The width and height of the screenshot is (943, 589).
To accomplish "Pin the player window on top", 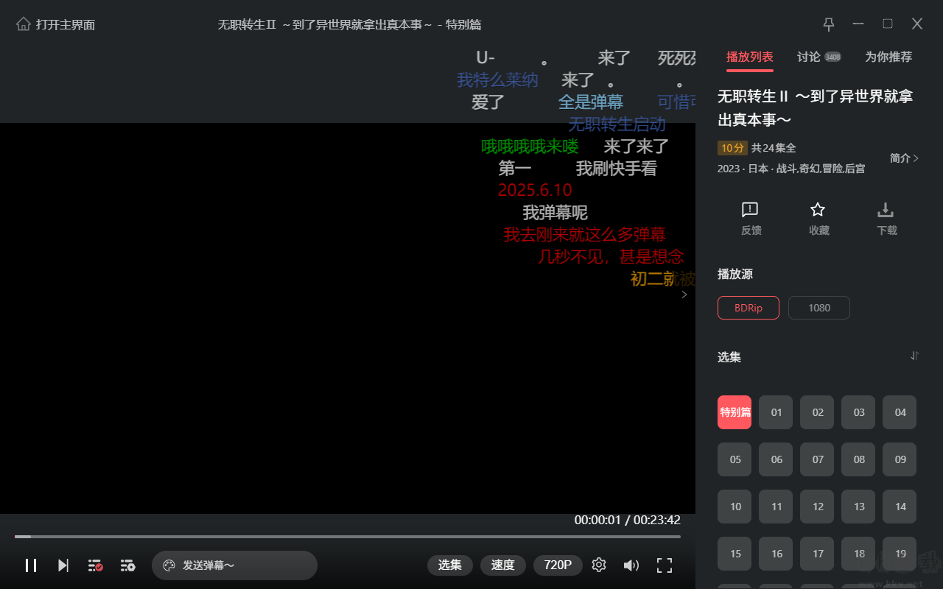I will click(829, 24).
